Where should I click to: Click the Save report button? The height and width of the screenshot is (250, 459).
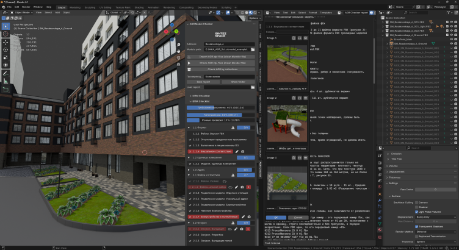click(202, 81)
